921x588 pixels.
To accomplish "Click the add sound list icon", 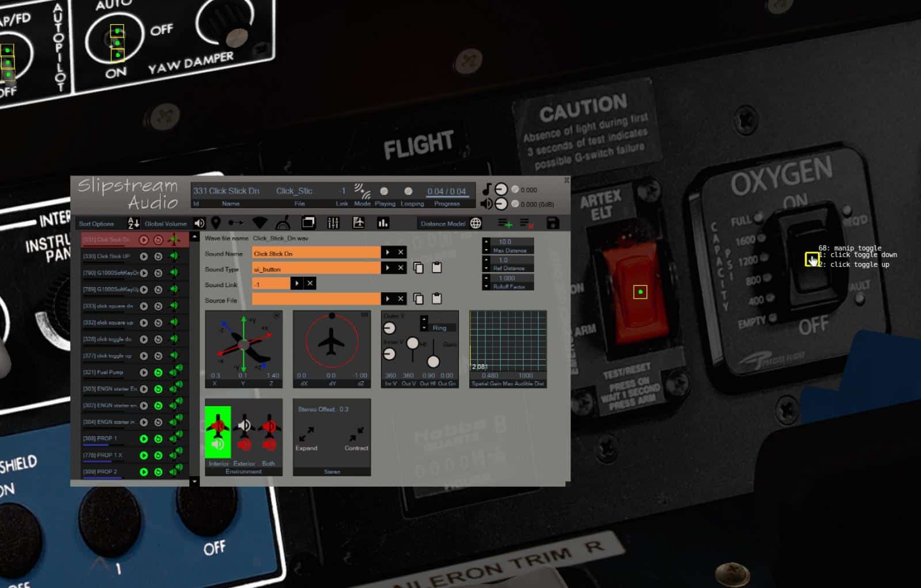I will 505,223.
